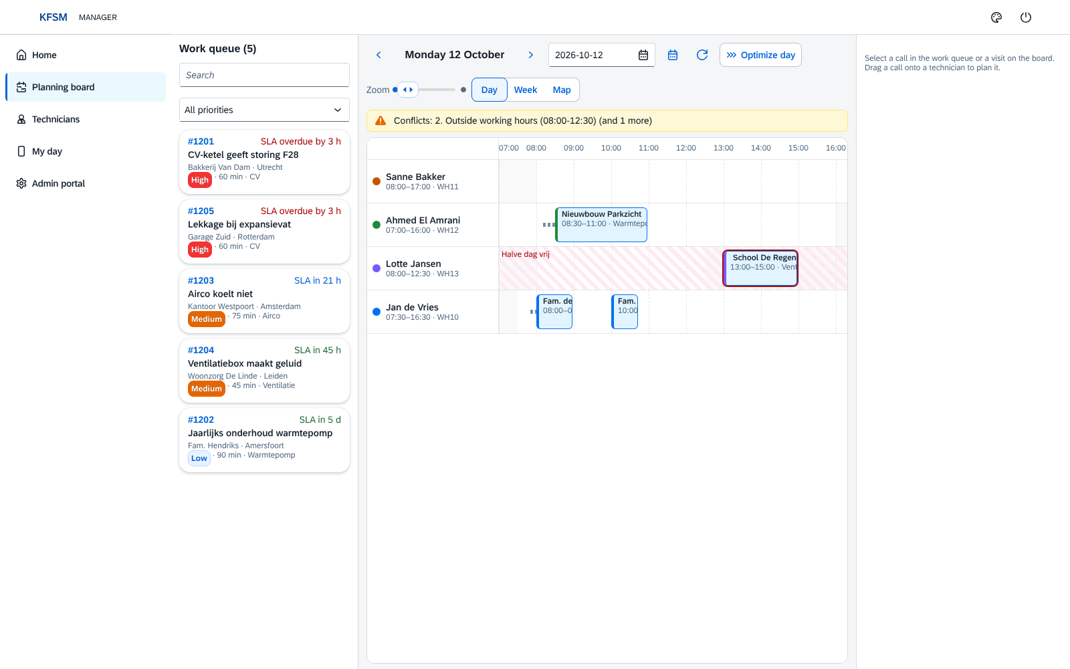1070x669 pixels.
Task: Click the Conflicts warning banner
Action: 607,120
